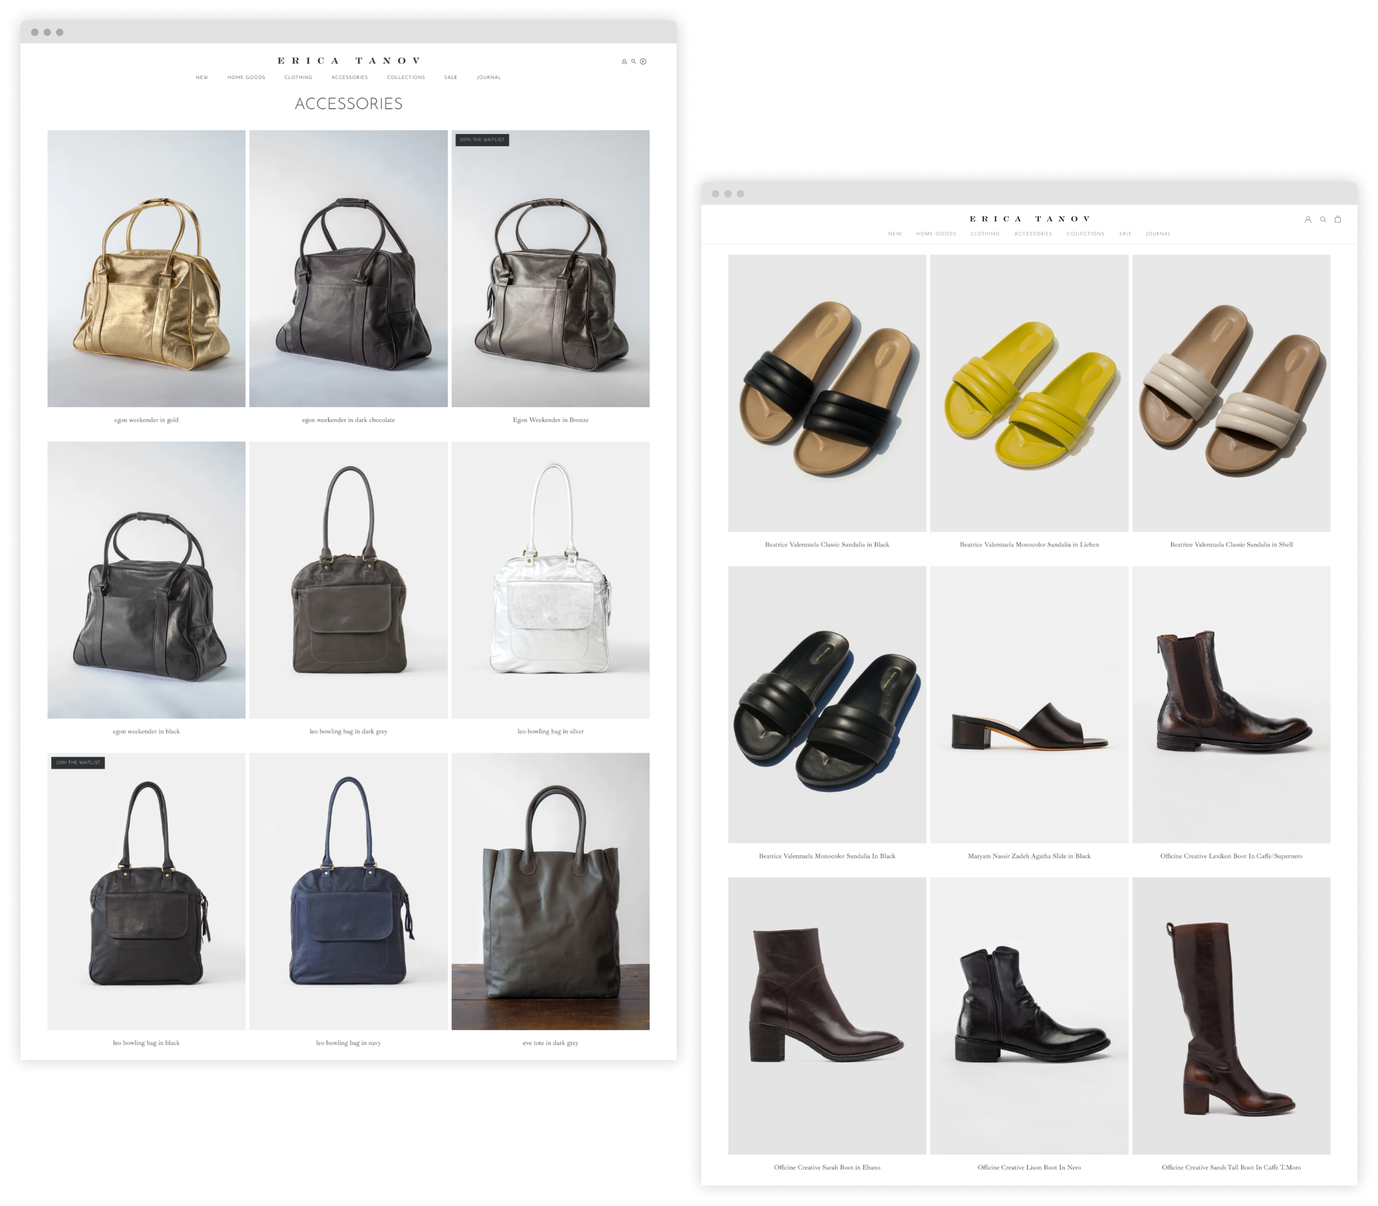1378x1206 pixels.
Task: Click Erica Tanov logo above the Accessories heading
Action: (349, 61)
